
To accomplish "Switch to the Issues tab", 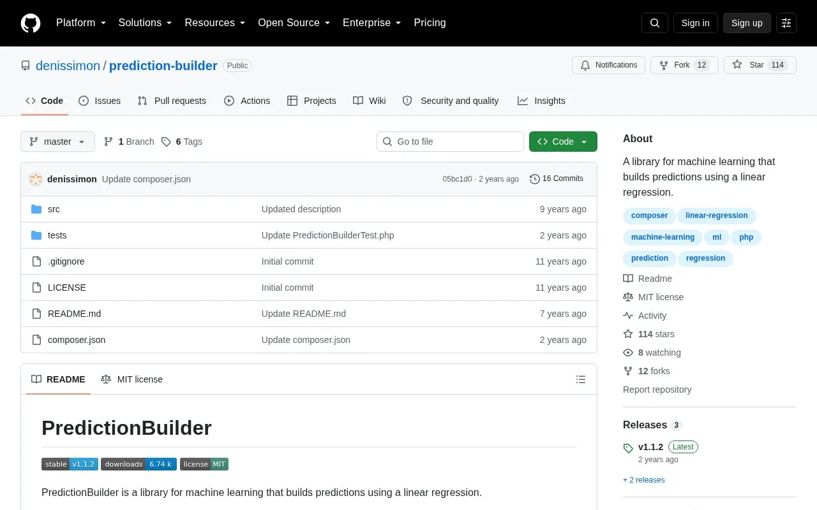I will (x=100, y=101).
